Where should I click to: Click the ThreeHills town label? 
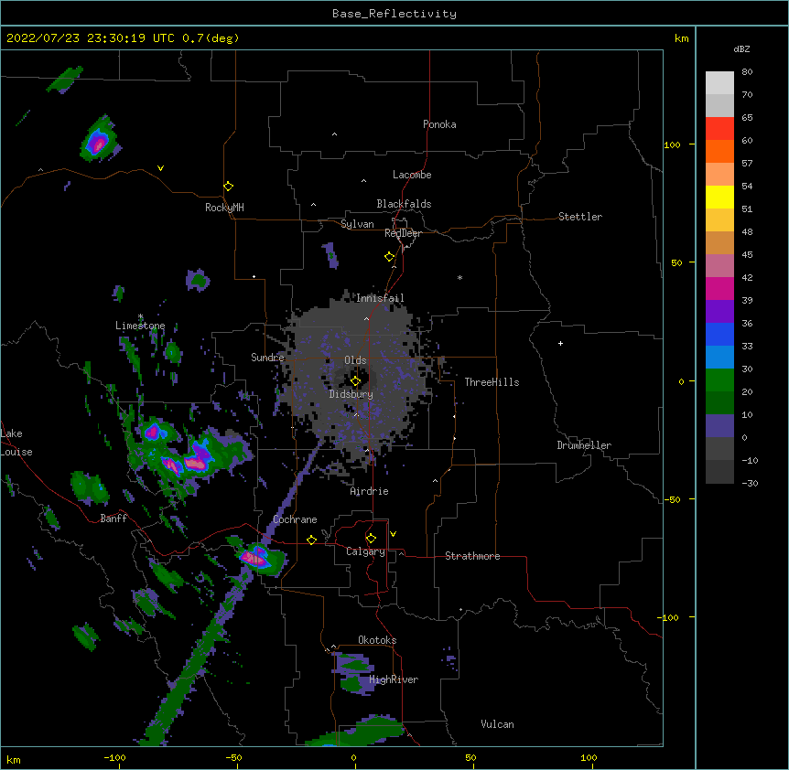(492, 382)
